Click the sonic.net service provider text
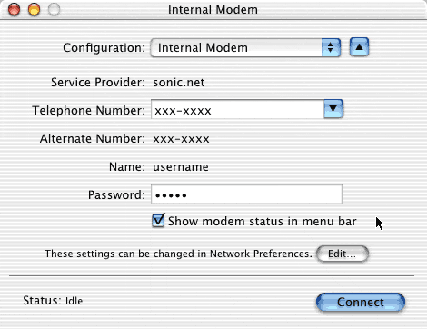The image size is (427, 329). (179, 83)
